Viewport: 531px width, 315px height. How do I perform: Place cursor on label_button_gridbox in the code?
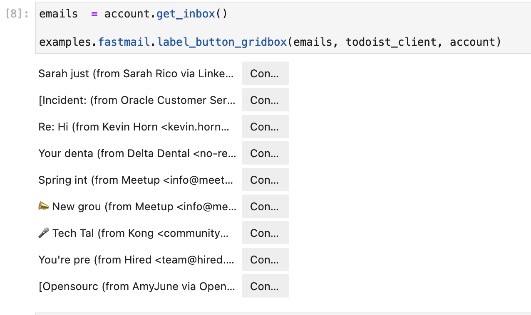(x=222, y=42)
